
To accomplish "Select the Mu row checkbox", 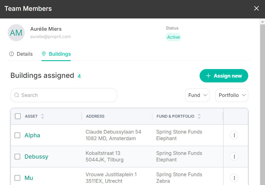I will pyautogui.click(x=17, y=178).
